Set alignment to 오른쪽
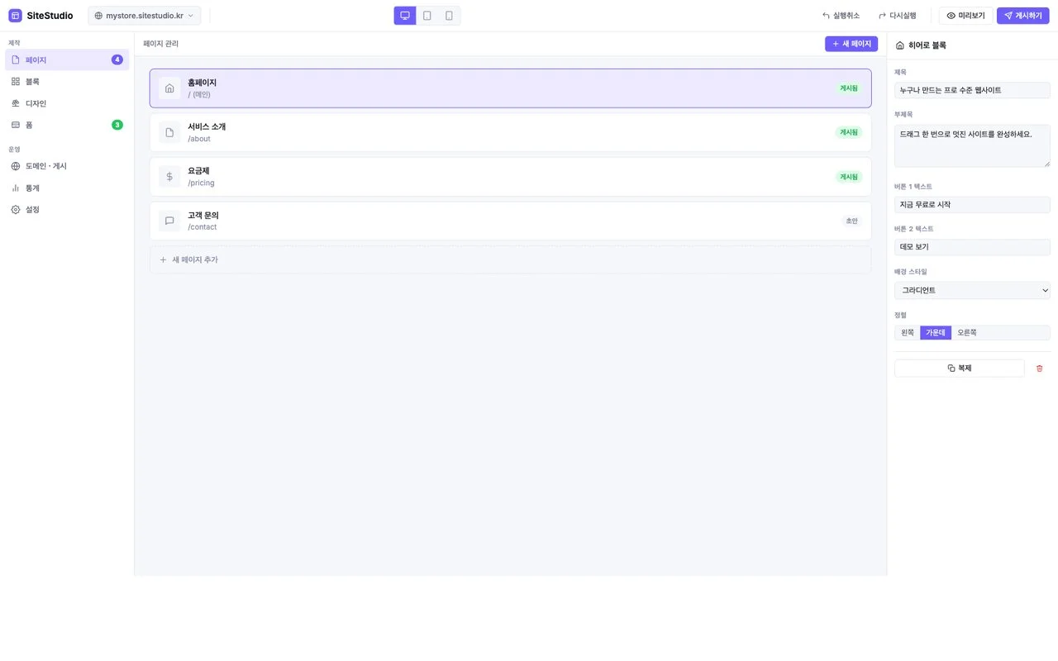1058x661 pixels. (967, 332)
